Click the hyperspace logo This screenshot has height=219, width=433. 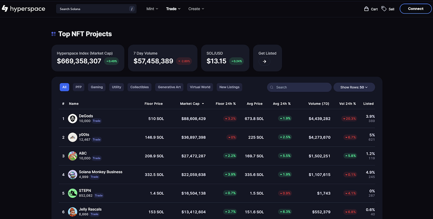pyautogui.click(x=23, y=9)
